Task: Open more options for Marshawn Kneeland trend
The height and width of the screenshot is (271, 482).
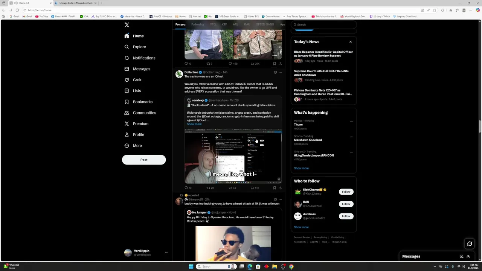Action: [x=352, y=137]
